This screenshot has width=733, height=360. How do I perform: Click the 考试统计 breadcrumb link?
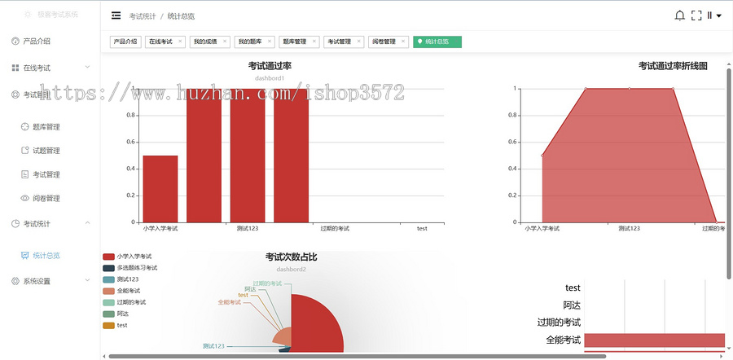[x=143, y=16]
